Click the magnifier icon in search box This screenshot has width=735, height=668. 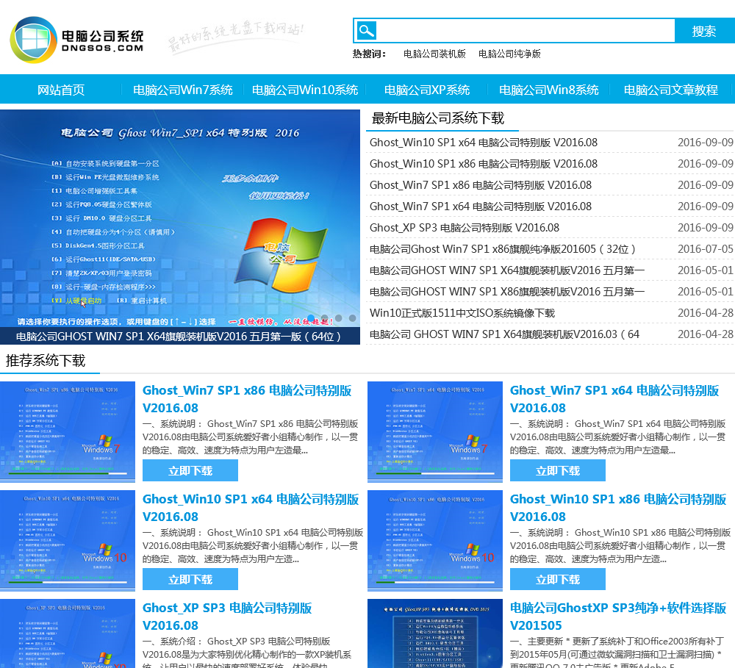(366, 31)
